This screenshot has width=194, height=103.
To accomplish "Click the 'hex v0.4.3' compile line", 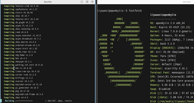I will point(15,58).
